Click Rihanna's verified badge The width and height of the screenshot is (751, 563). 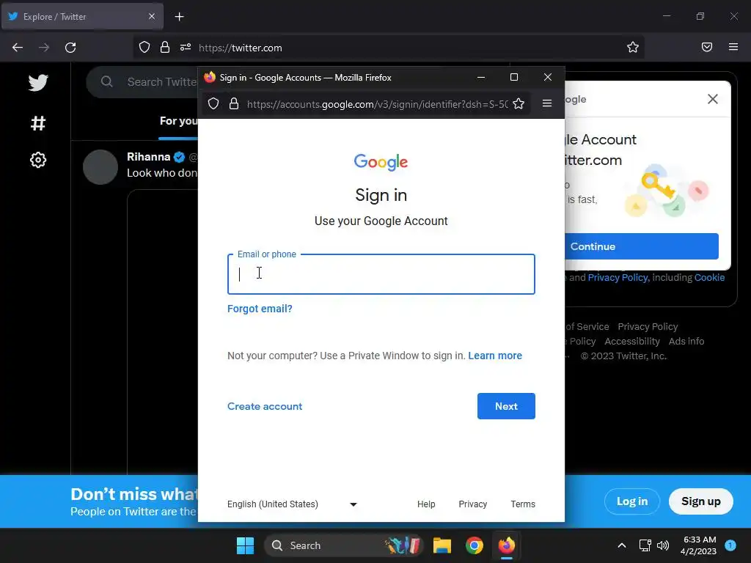click(x=179, y=157)
